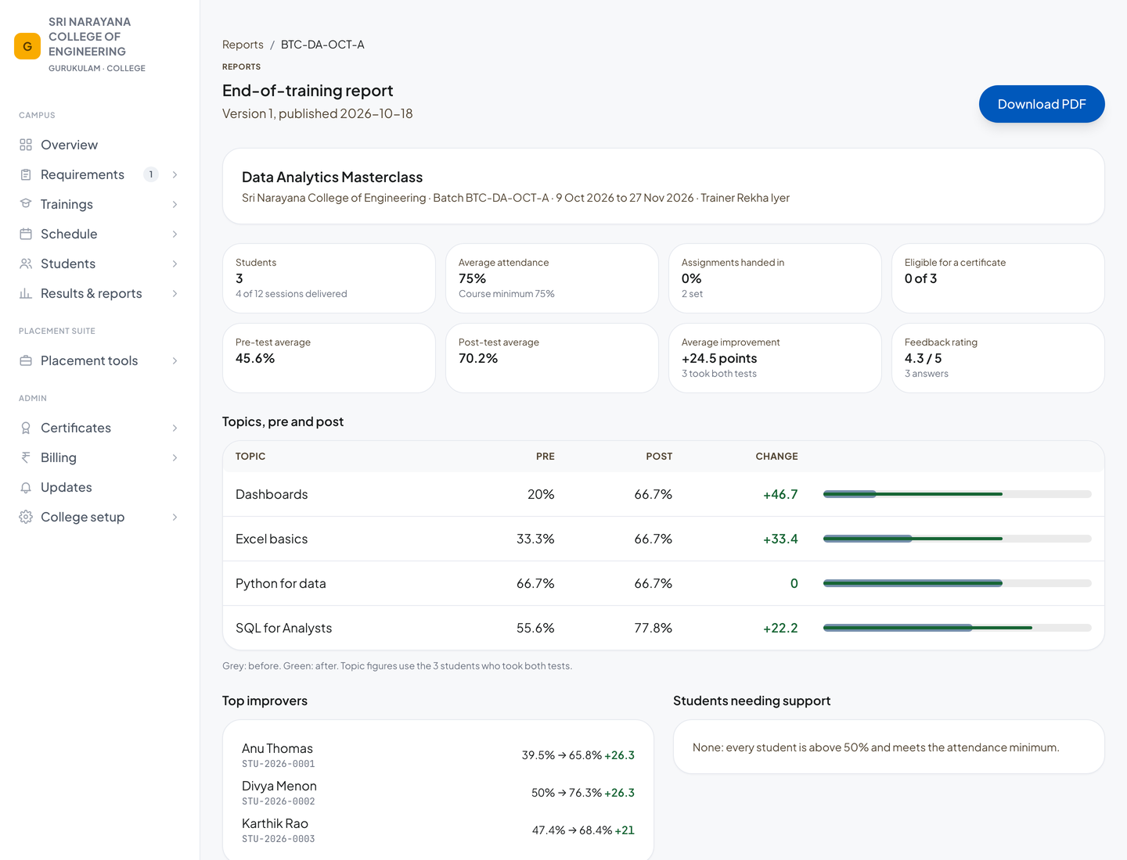1127x860 pixels.
Task: Click the Average improvement +24.5 points value
Action: point(719,358)
